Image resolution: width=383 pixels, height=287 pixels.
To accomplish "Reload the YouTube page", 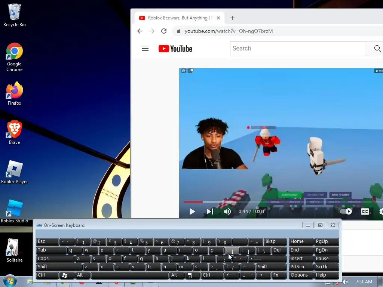I will (164, 31).
